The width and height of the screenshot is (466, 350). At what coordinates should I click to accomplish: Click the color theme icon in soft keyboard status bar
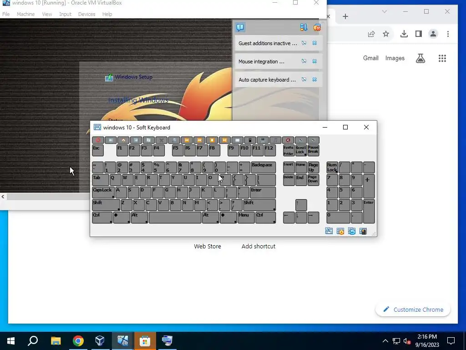coord(363,231)
